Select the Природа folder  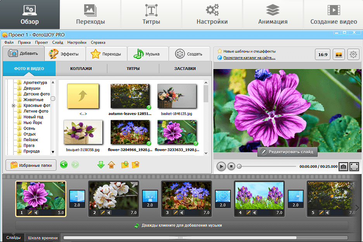31,151
